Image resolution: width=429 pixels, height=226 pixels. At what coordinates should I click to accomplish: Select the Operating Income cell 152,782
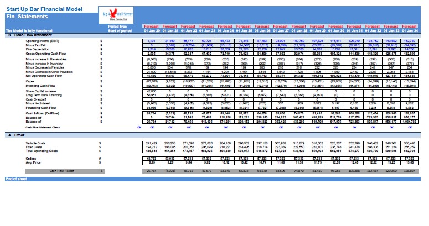pos(410,41)
